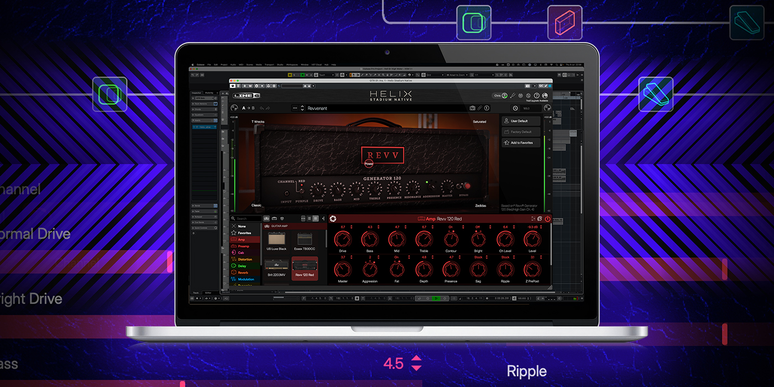Click the aperture icon left of Amp header
The image size is (774, 387).
pos(333,219)
